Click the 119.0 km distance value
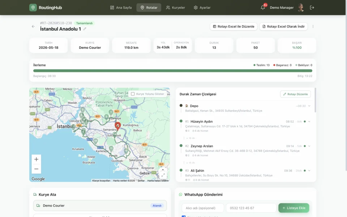Image resolution: width=347 pixels, height=217 pixels. click(131, 48)
